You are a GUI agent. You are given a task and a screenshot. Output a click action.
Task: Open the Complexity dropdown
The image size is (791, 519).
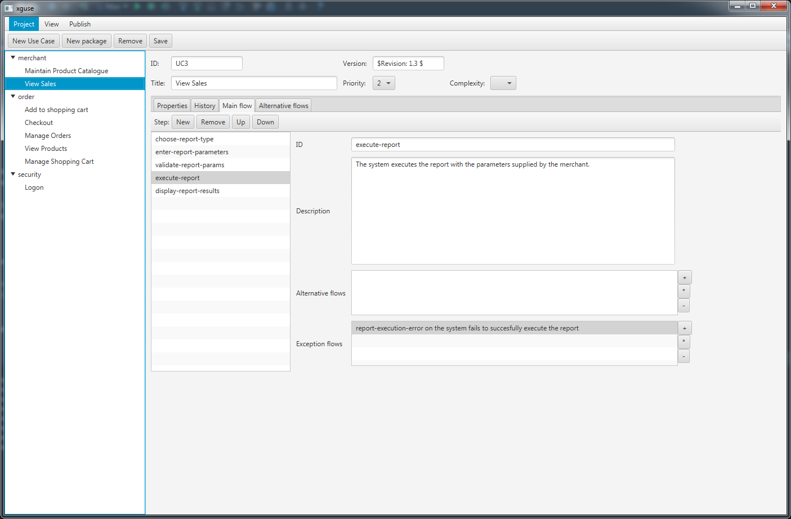pyautogui.click(x=503, y=83)
